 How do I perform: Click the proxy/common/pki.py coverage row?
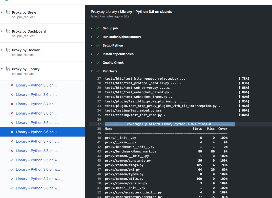(166, 170)
